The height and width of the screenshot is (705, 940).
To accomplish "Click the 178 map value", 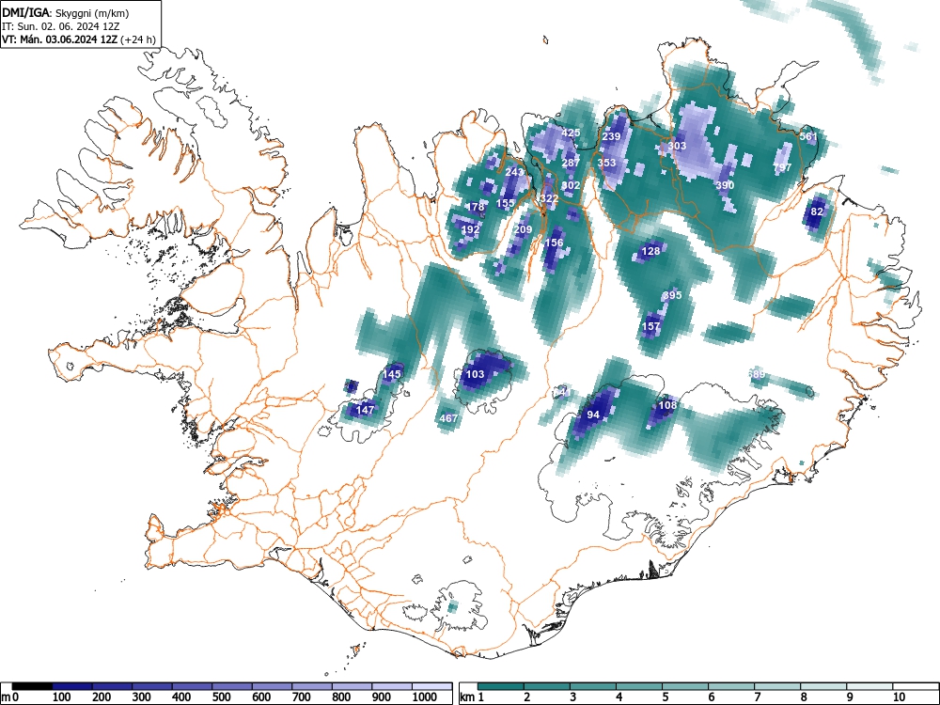I will tap(476, 207).
